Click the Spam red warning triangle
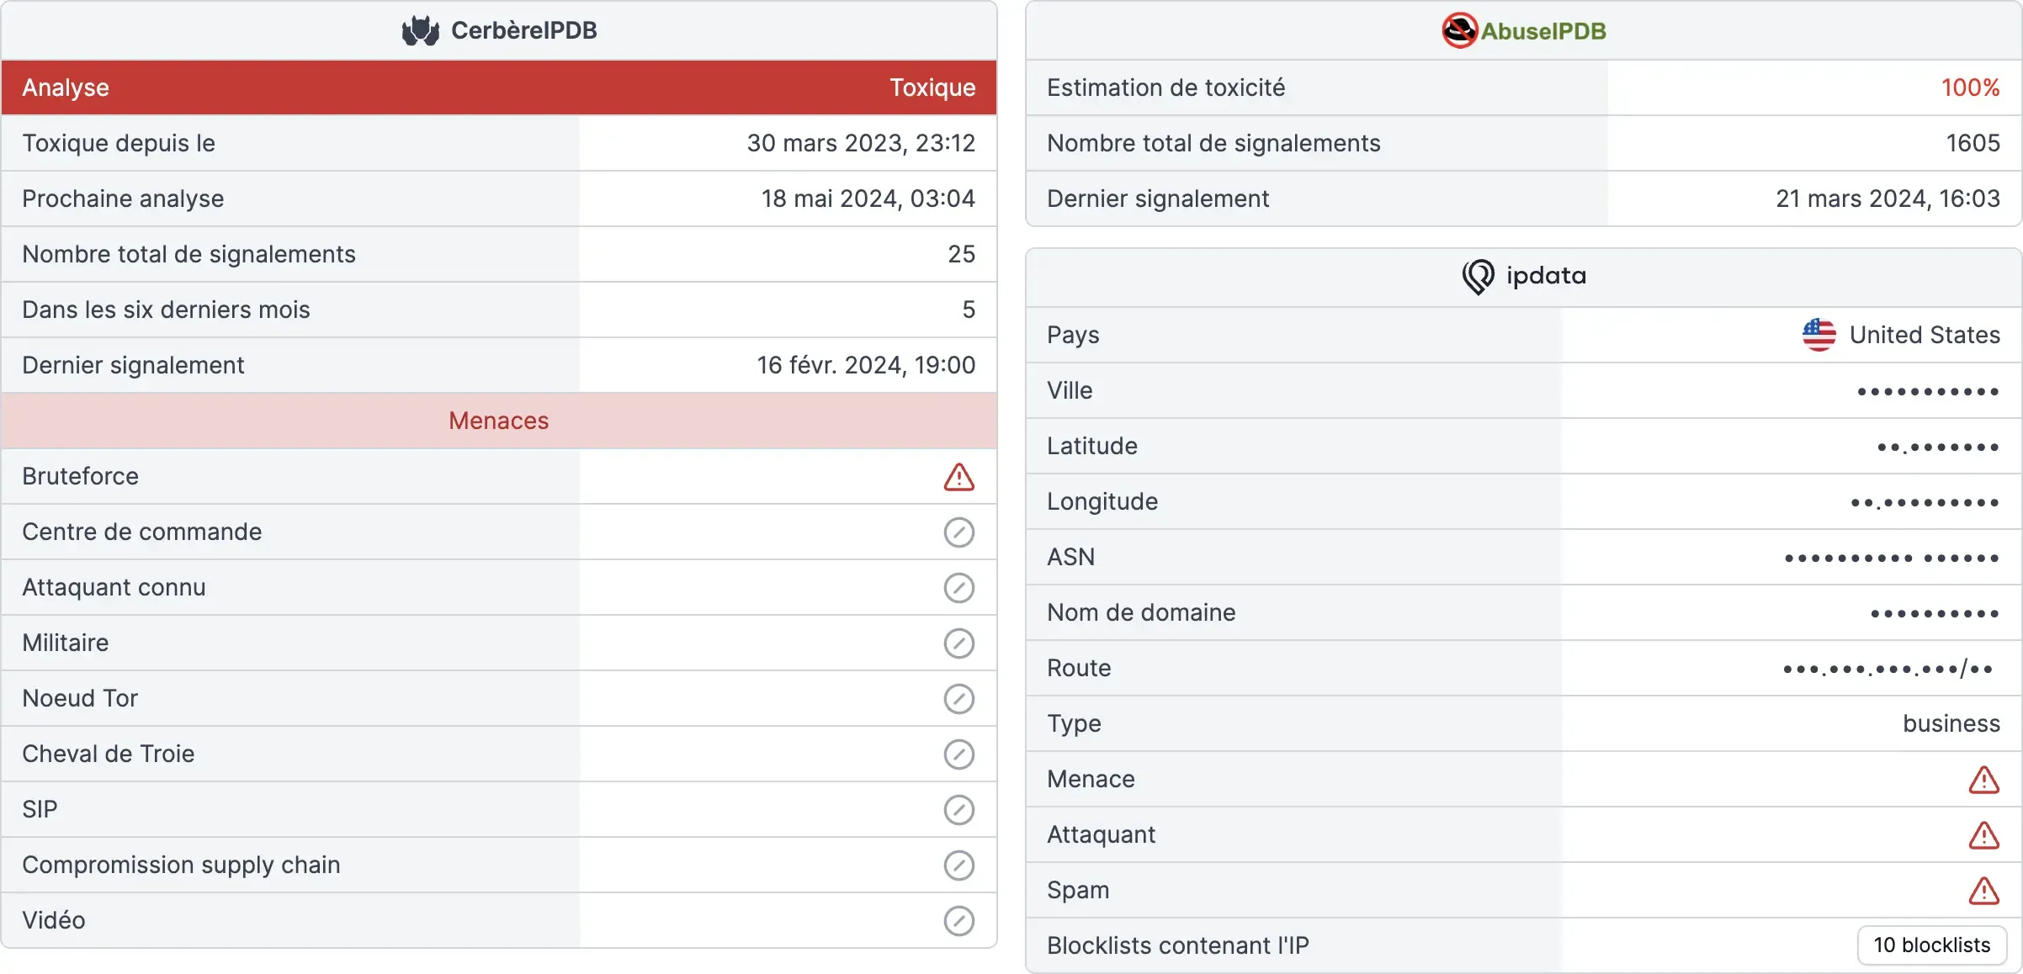This screenshot has width=2023, height=974. pos(1983,891)
